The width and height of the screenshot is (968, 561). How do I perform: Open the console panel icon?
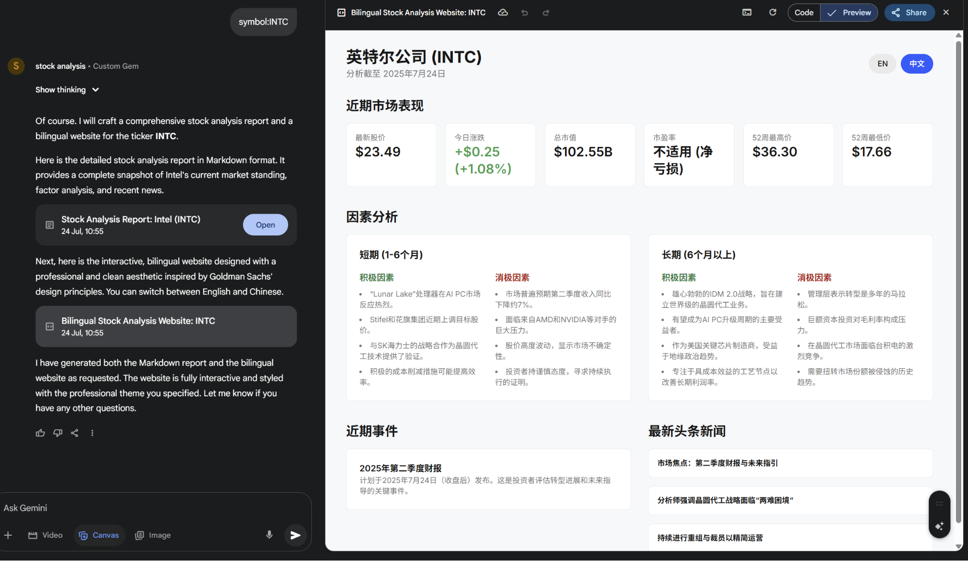[x=747, y=13]
